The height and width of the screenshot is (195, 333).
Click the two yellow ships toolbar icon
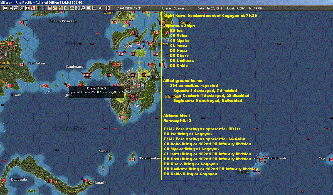tap(61, 8)
